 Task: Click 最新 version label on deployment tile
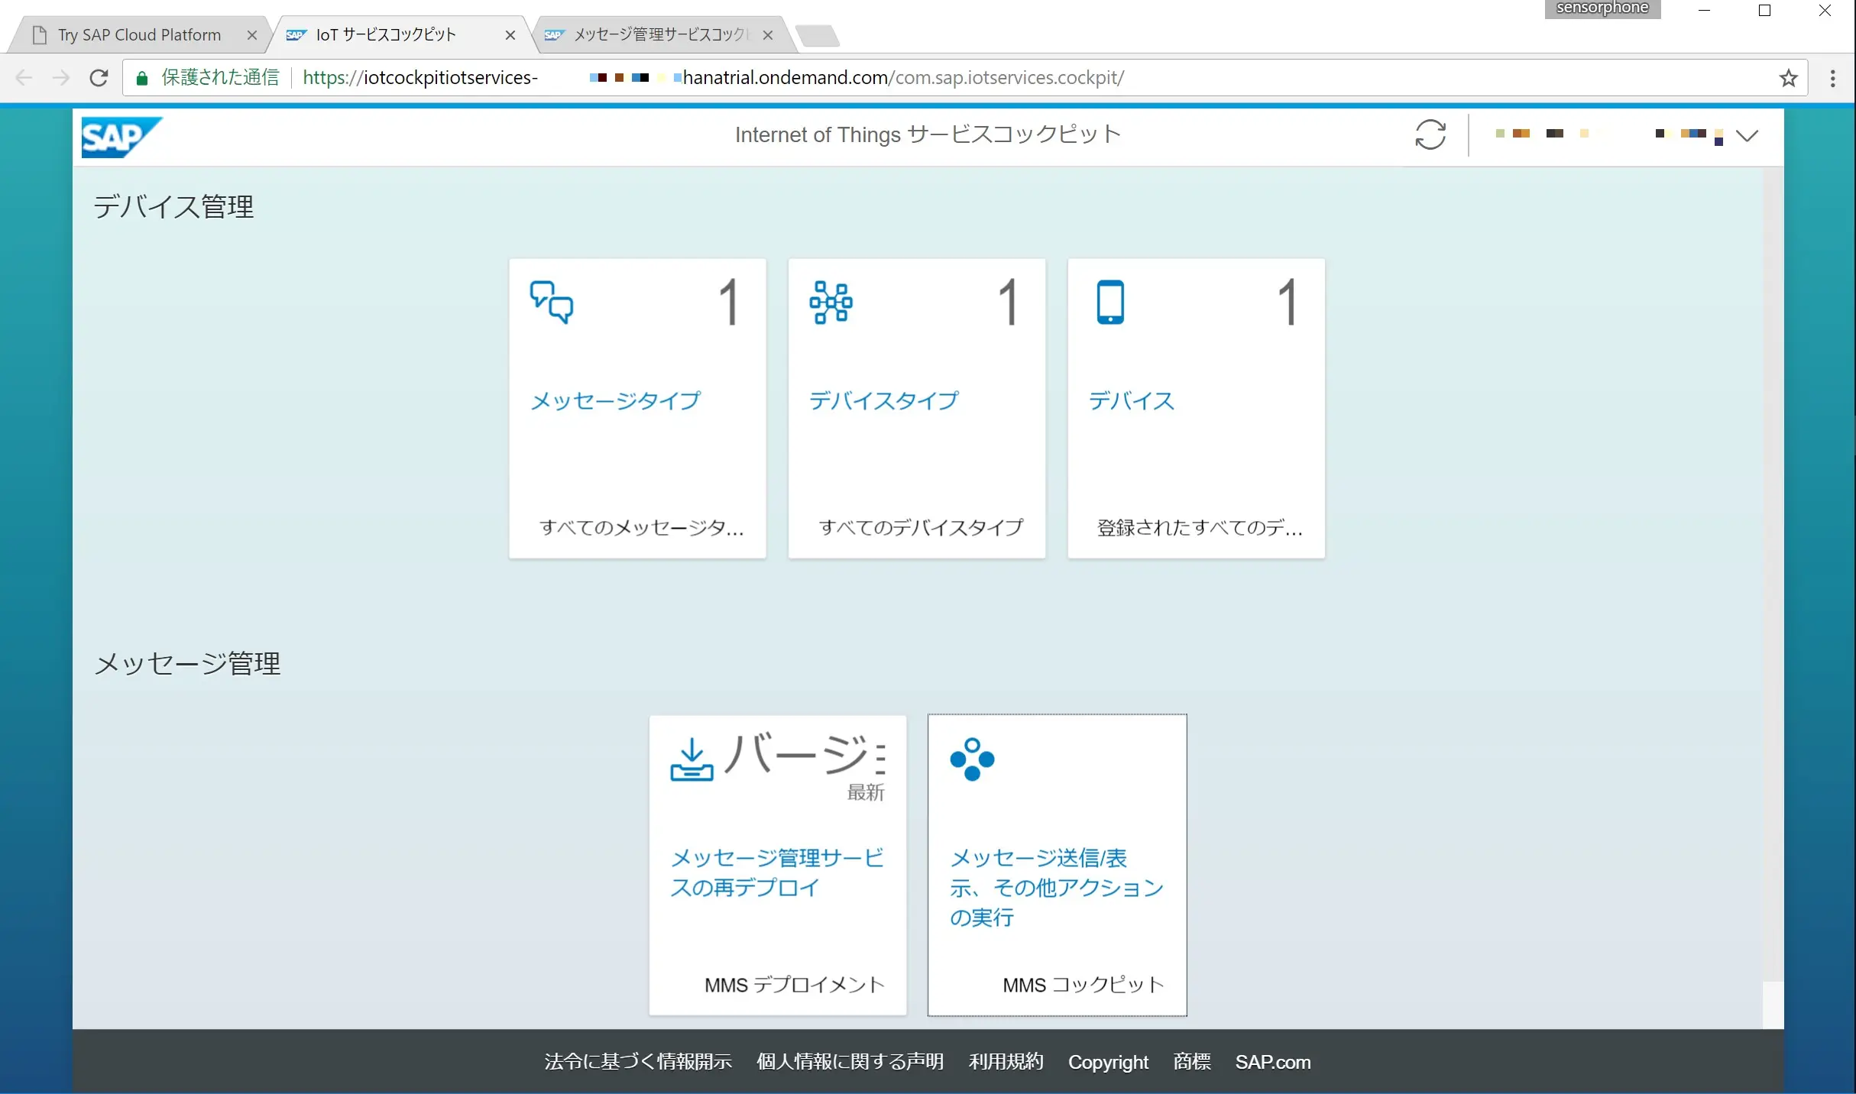pos(866,793)
